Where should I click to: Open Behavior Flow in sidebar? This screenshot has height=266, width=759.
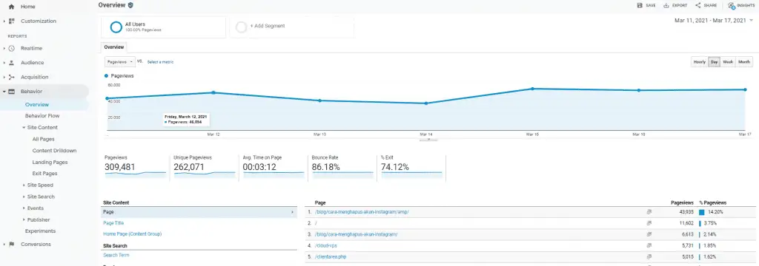(x=42, y=116)
